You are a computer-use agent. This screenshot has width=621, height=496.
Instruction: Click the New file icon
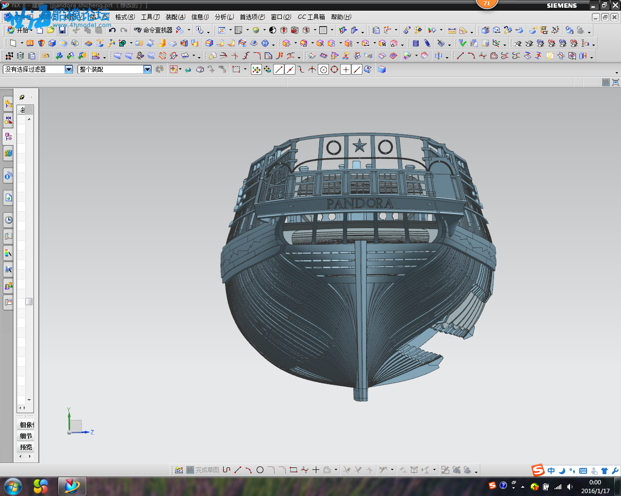(40, 30)
